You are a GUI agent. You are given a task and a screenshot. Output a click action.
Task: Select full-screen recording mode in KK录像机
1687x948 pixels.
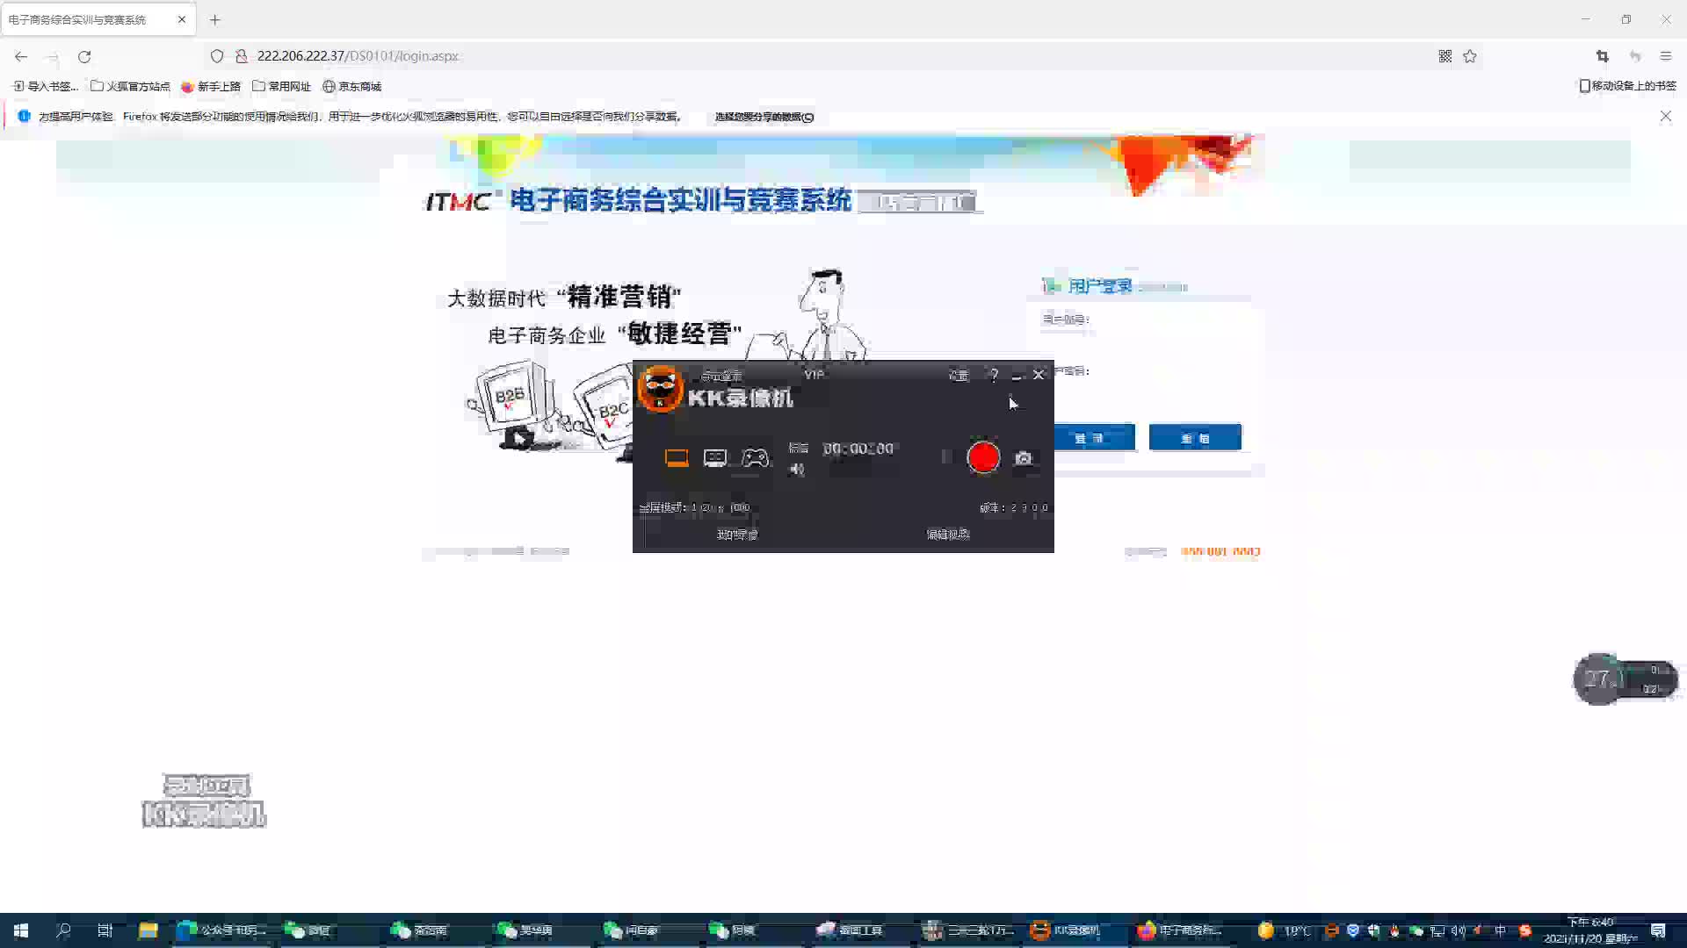pos(677,457)
